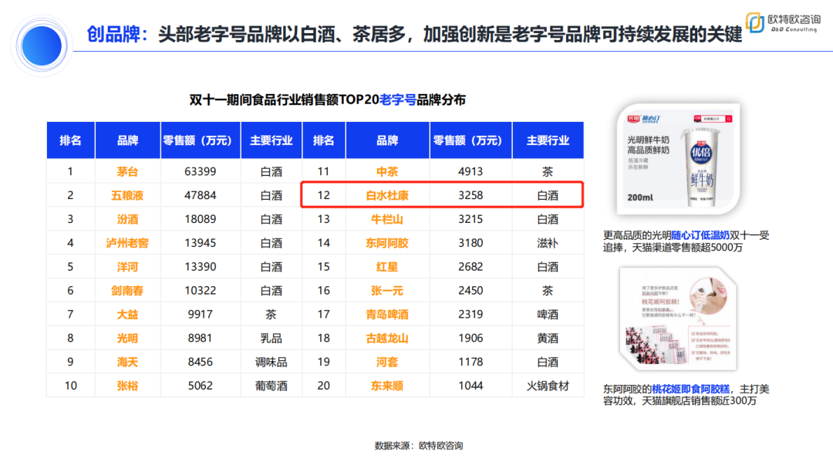Click sales value 2682
The image size is (833, 462).
[x=470, y=267]
